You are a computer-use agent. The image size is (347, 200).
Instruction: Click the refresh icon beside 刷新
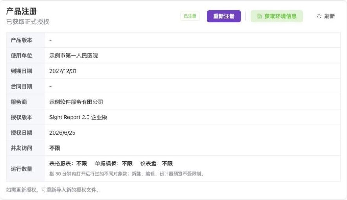coord(319,16)
